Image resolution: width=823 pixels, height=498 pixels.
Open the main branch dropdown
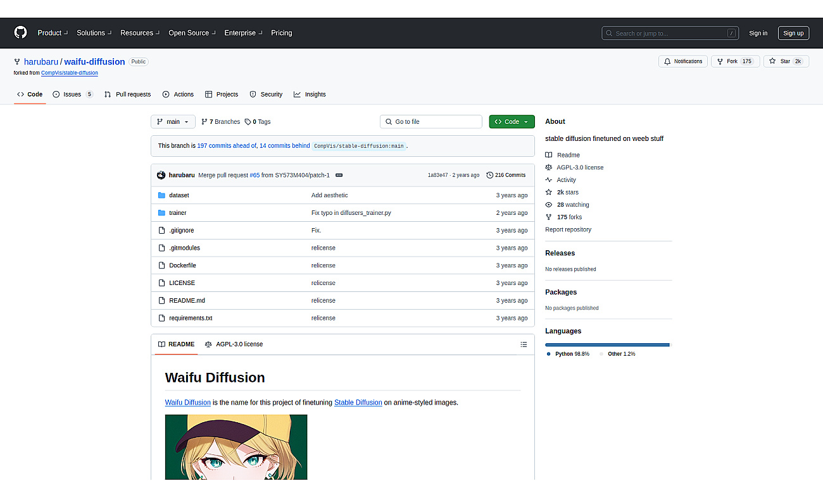[x=172, y=121]
